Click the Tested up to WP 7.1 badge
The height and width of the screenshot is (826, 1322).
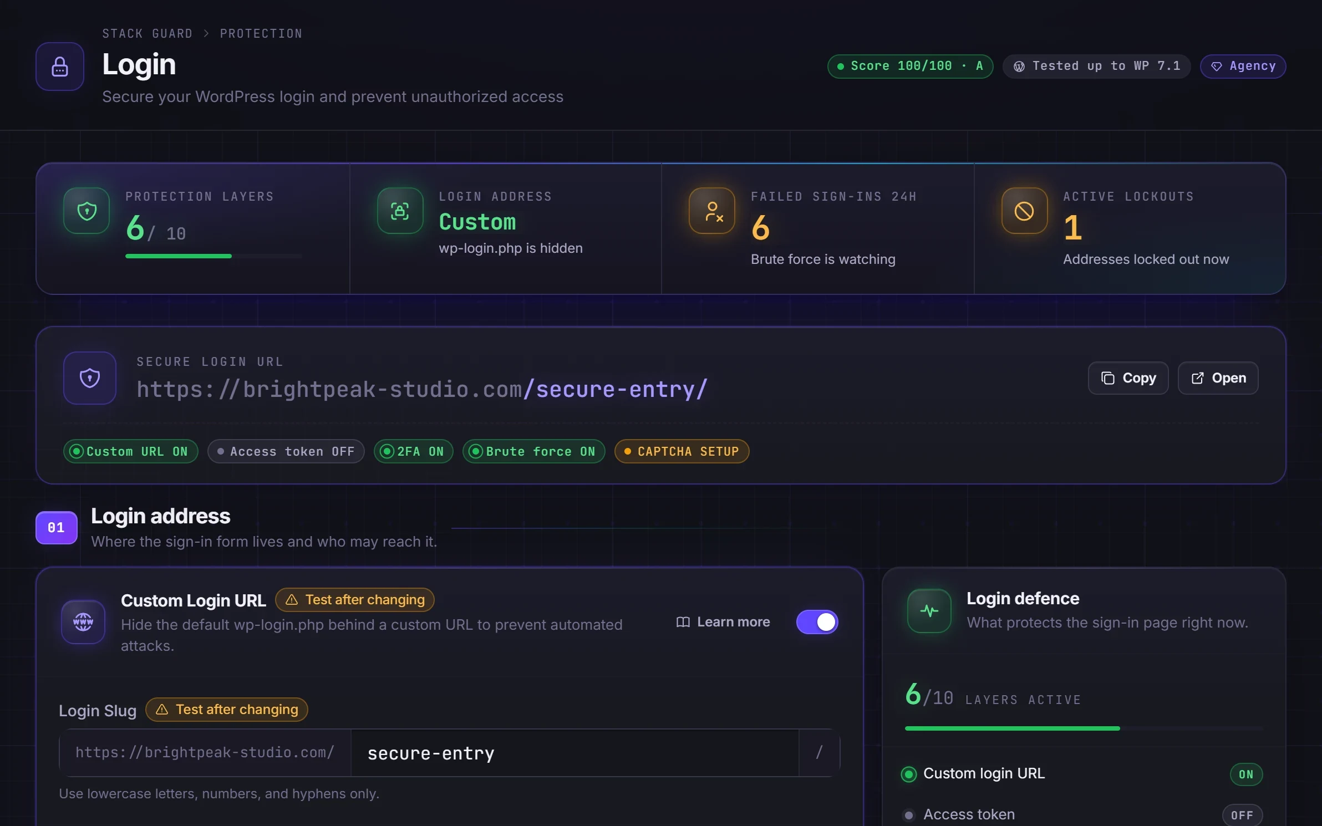[1097, 67]
